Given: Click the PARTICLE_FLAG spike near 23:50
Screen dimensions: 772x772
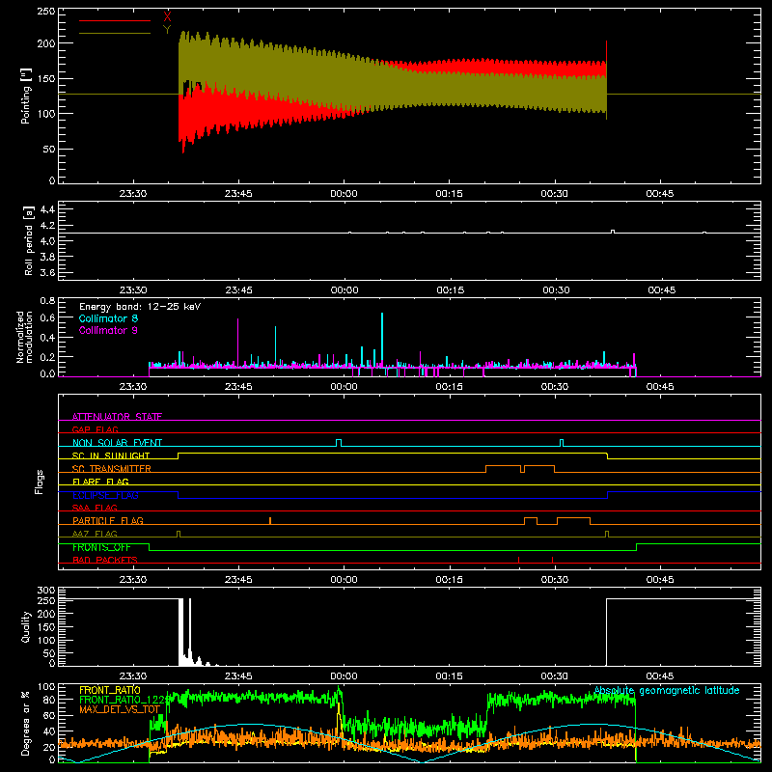Looking at the screenshot, I should [270, 521].
